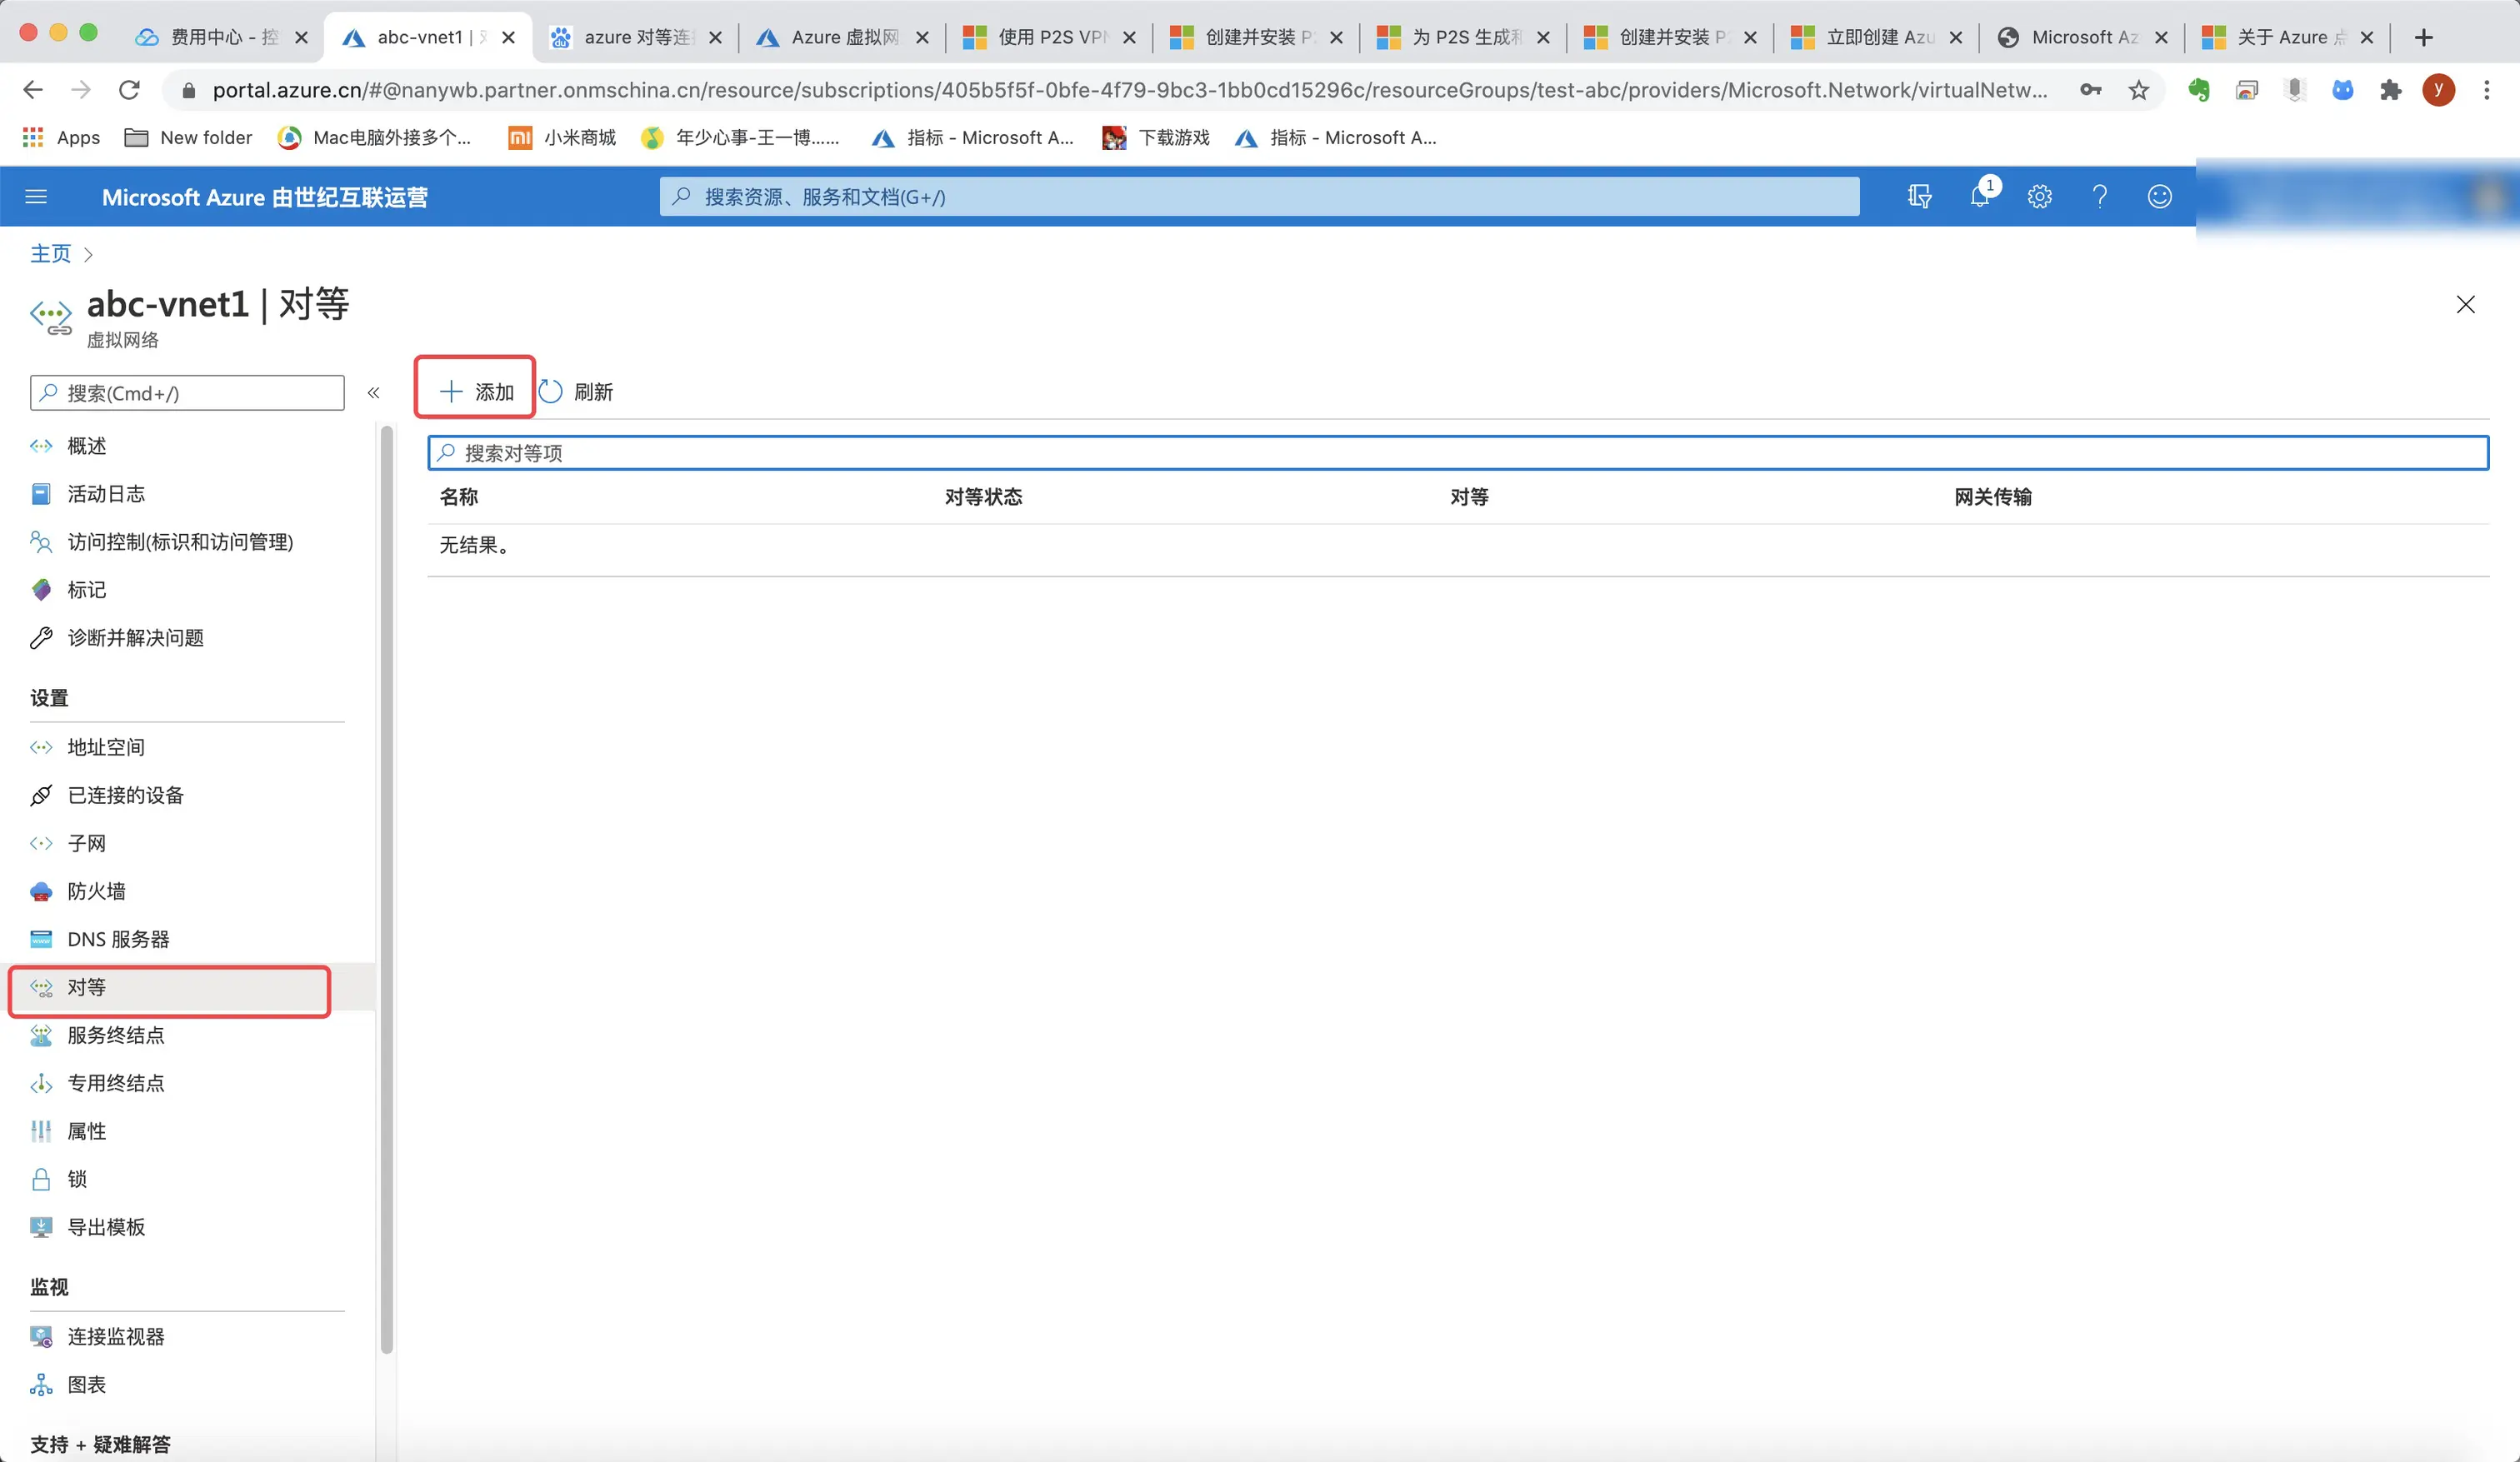Open directory and subscription filter icon
The width and height of the screenshot is (2520, 1462).
point(1919,196)
